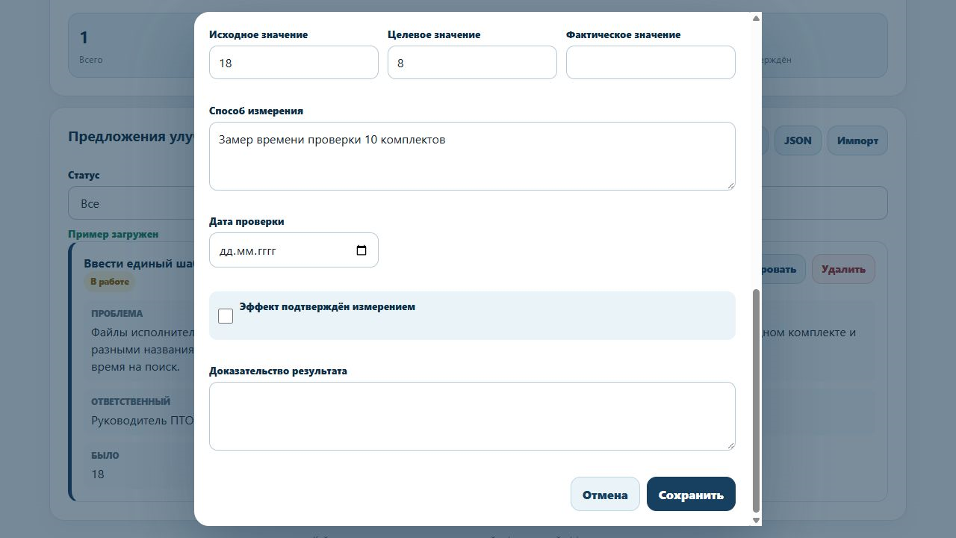Click the «В работе» status badge

coord(110,282)
